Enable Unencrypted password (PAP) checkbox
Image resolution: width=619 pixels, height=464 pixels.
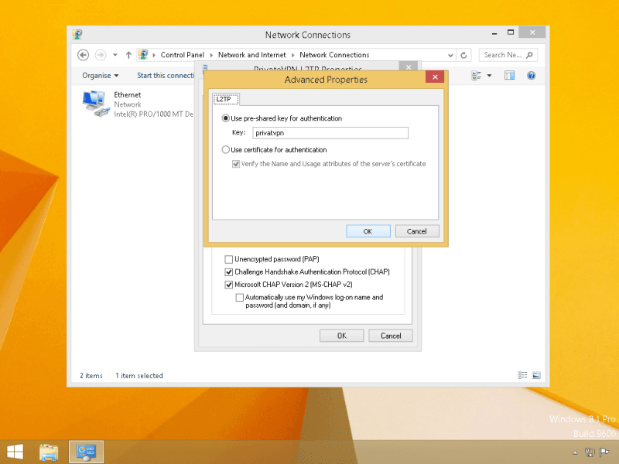pyautogui.click(x=228, y=259)
